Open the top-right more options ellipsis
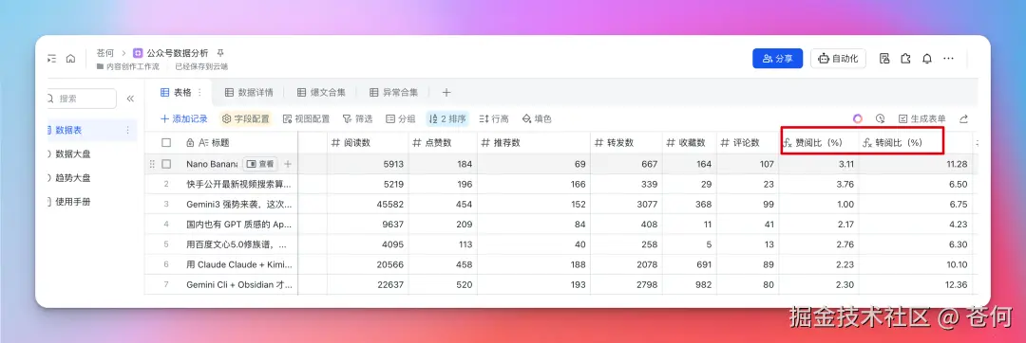Image resolution: width=1026 pixels, height=343 pixels. [948, 58]
